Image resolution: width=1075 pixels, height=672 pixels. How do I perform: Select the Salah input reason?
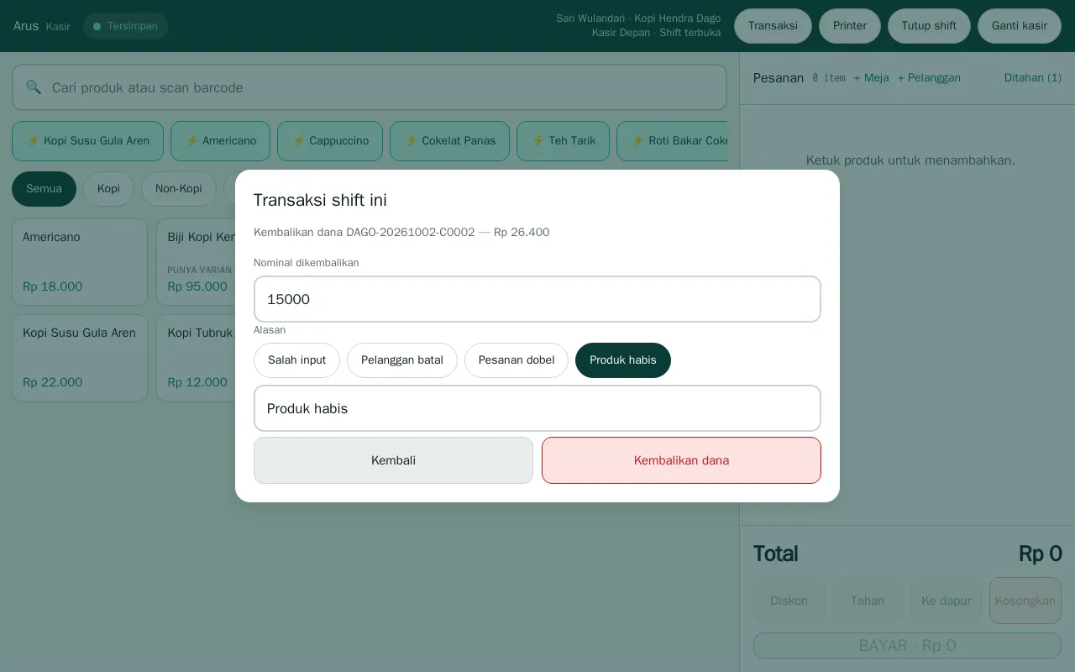[x=296, y=360]
